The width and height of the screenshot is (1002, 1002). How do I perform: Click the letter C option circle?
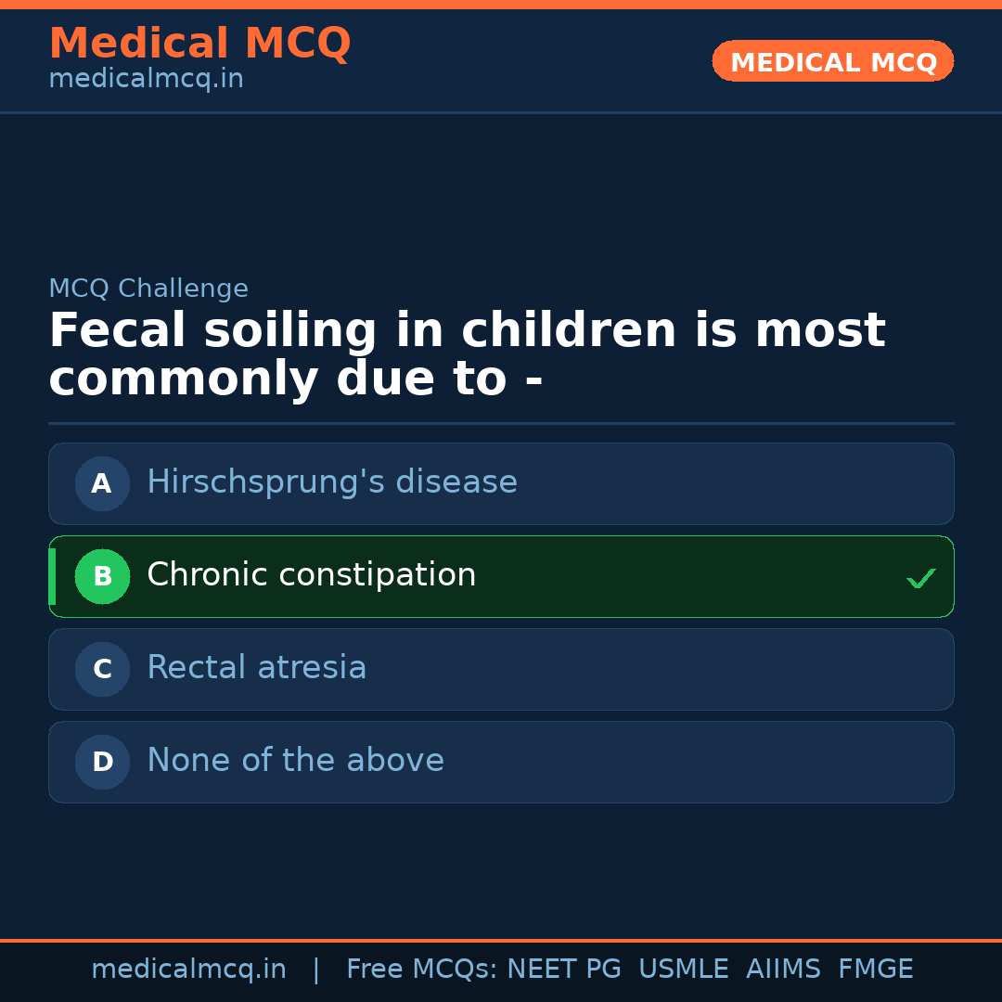click(102, 669)
